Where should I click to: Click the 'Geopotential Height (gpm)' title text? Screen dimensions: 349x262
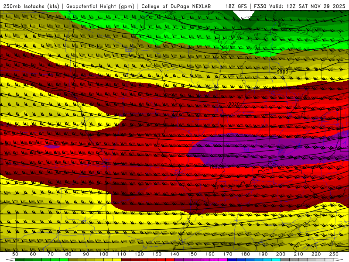(x=100, y=6)
